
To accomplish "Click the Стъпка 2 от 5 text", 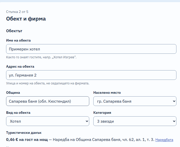I will [17, 12].
